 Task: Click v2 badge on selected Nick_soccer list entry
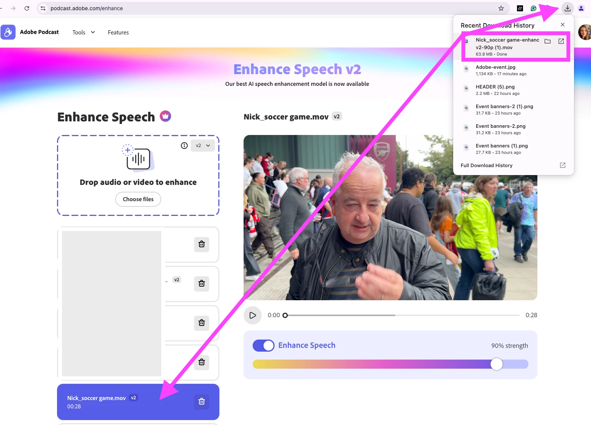coord(133,398)
